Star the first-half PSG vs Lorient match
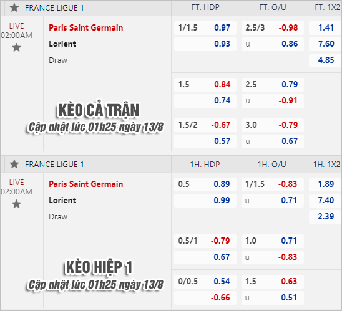 (x=16, y=204)
